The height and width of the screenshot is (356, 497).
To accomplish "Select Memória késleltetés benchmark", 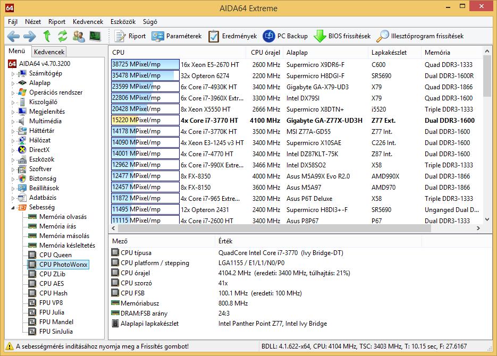I will (x=67, y=245).
